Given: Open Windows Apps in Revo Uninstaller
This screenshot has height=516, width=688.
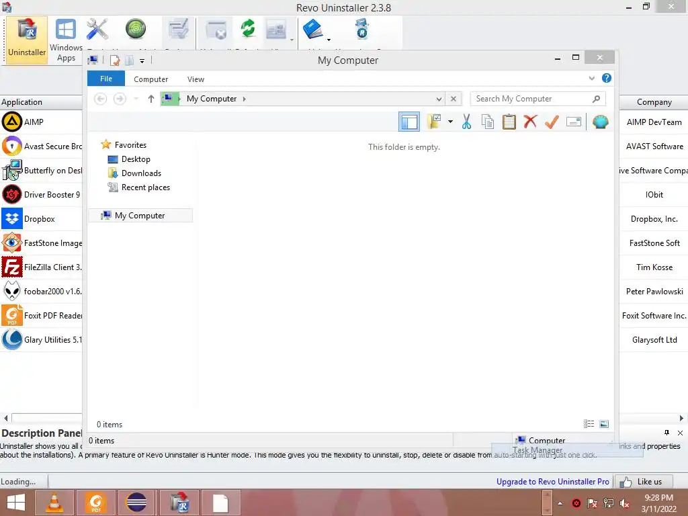Looking at the screenshot, I should point(66,40).
